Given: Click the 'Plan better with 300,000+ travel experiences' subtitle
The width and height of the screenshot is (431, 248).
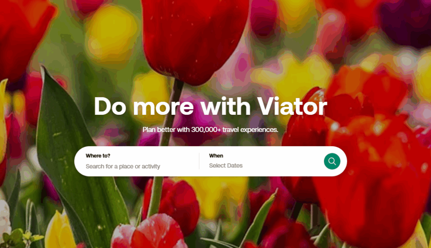Looking at the screenshot, I should click(210, 129).
